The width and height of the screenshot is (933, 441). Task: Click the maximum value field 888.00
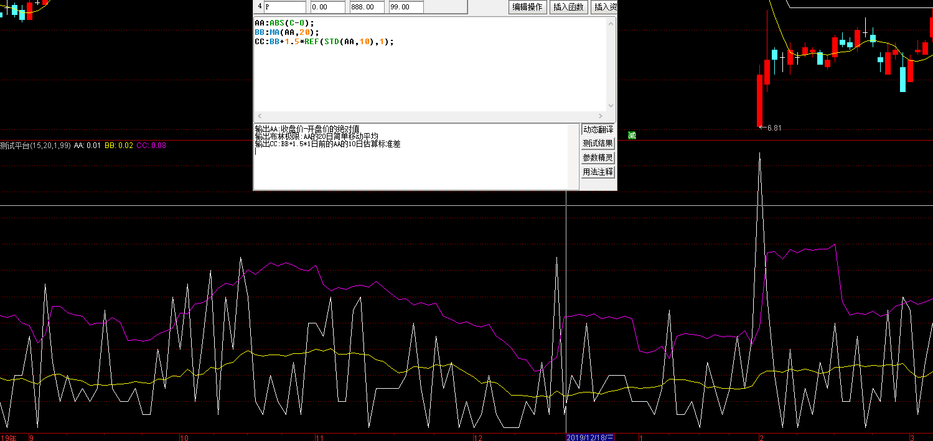click(x=367, y=7)
